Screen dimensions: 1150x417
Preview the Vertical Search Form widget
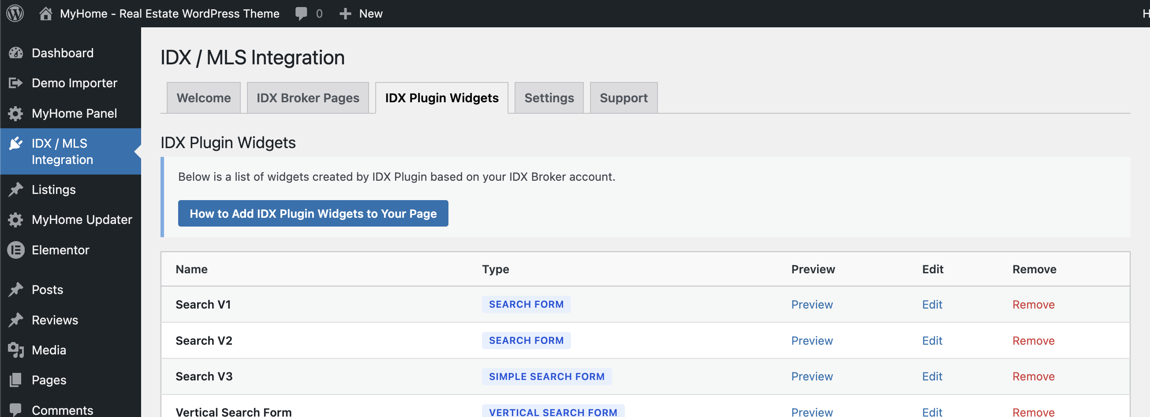point(812,412)
